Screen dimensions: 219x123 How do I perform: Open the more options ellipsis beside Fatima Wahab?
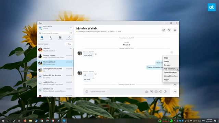point(71,28)
